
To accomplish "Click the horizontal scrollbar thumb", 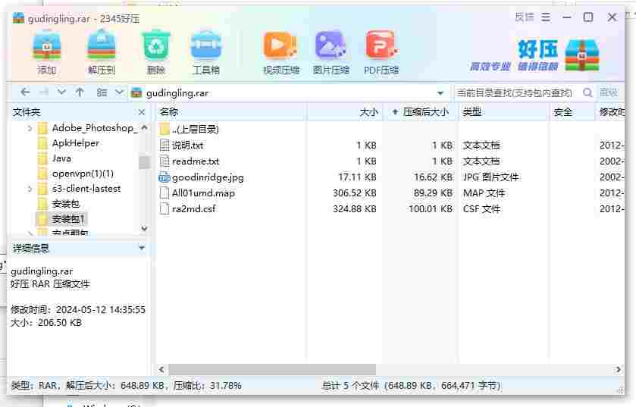I will point(272,369).
